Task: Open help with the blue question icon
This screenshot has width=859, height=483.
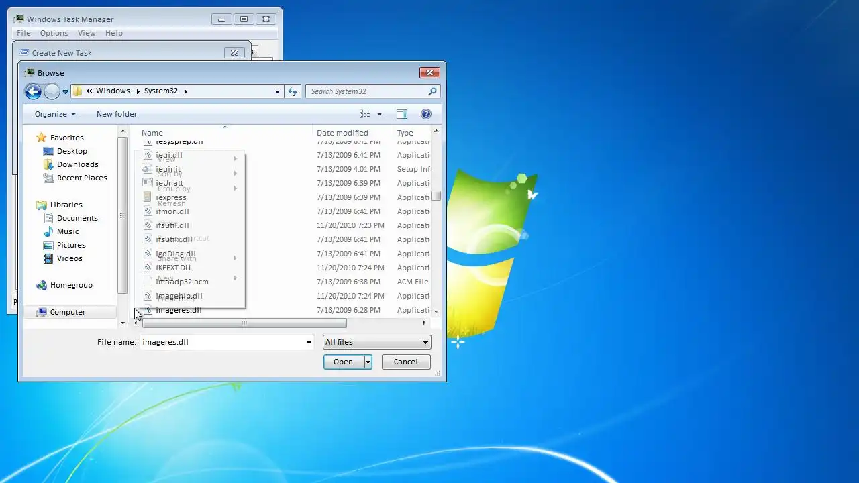Action: pos(425,114)
